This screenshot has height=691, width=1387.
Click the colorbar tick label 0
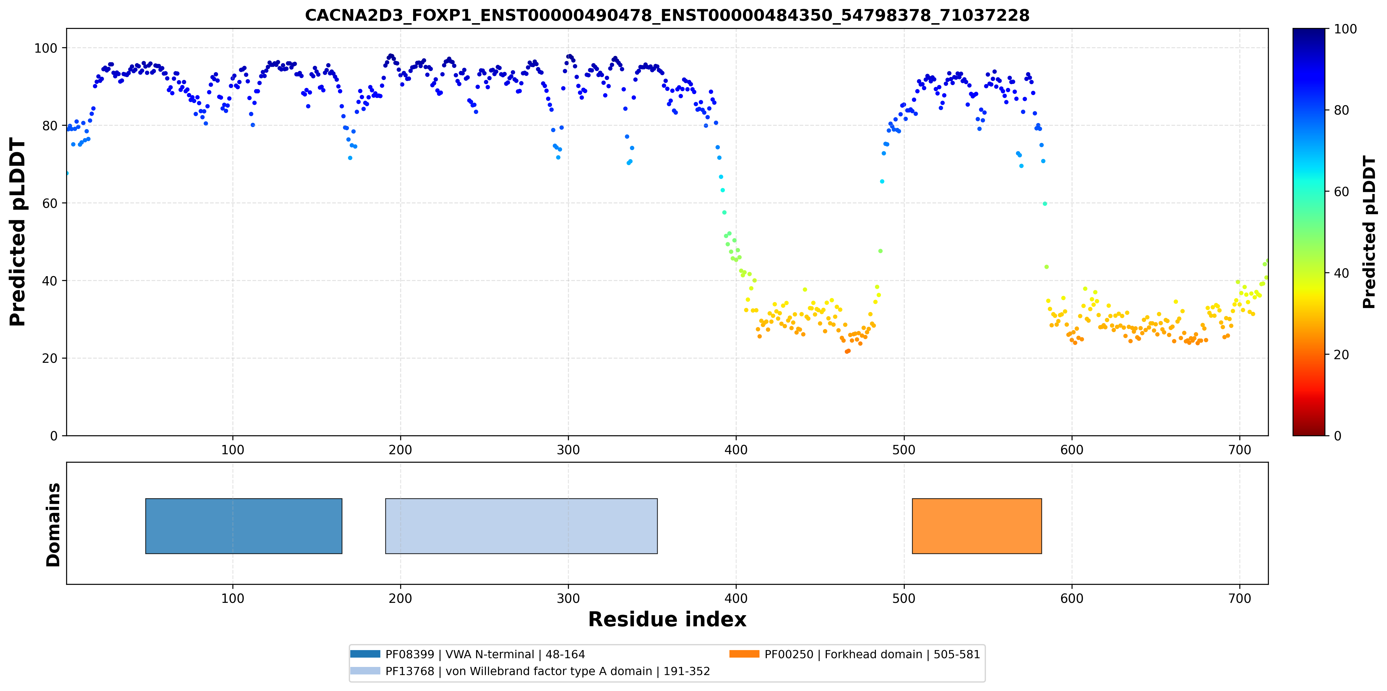pyautogui.click(x=1337, y=436)
